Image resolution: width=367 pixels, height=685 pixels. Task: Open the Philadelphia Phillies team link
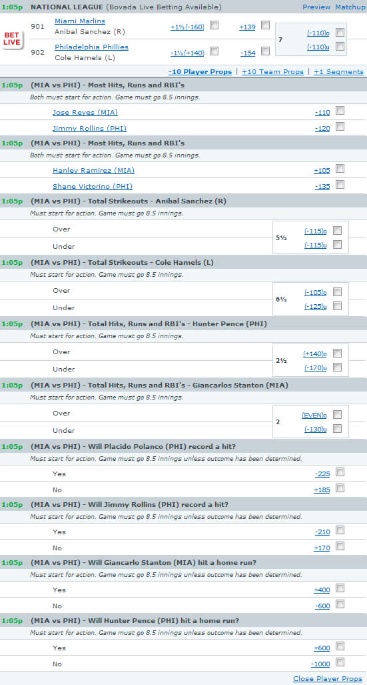[92, 47]
